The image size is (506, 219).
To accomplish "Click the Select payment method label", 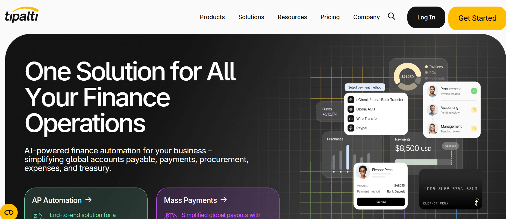I will pos(365,87).
